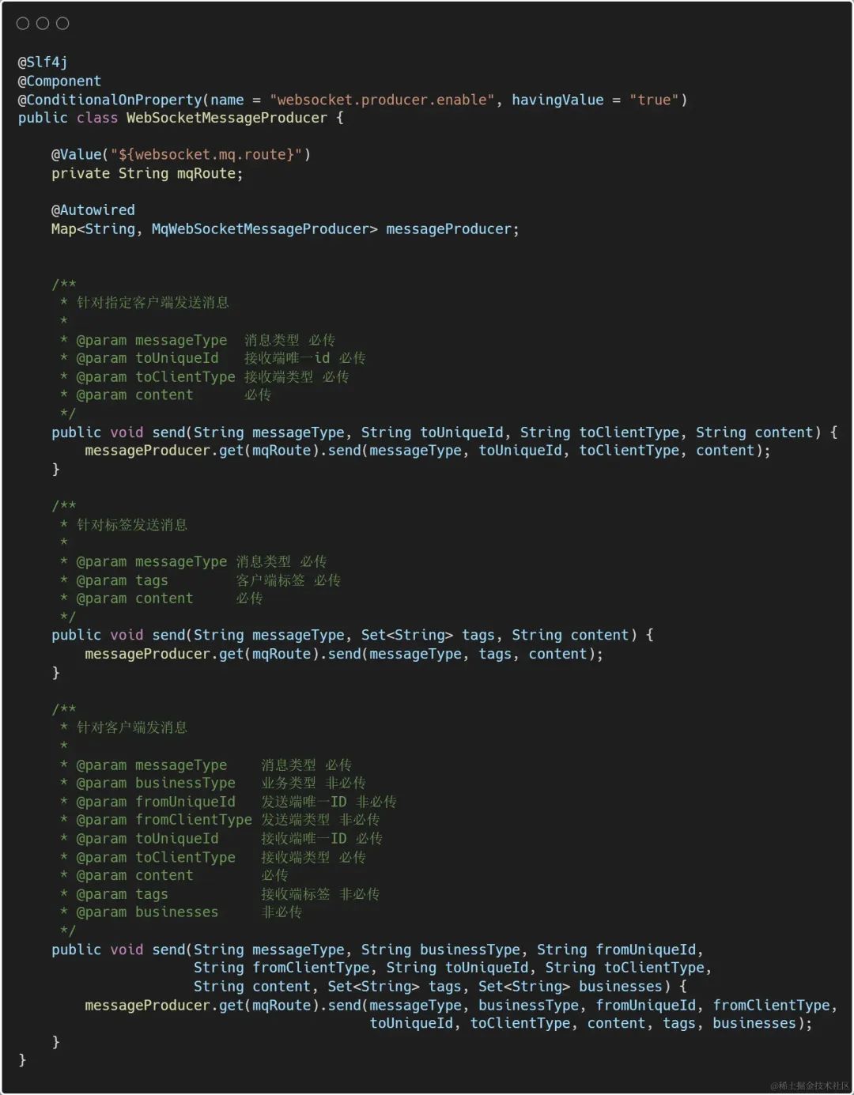Viewport: 854px width, 1095px height.
Task: Click the watermark text in bottom right corner
Action: (x=809, y=1086)
